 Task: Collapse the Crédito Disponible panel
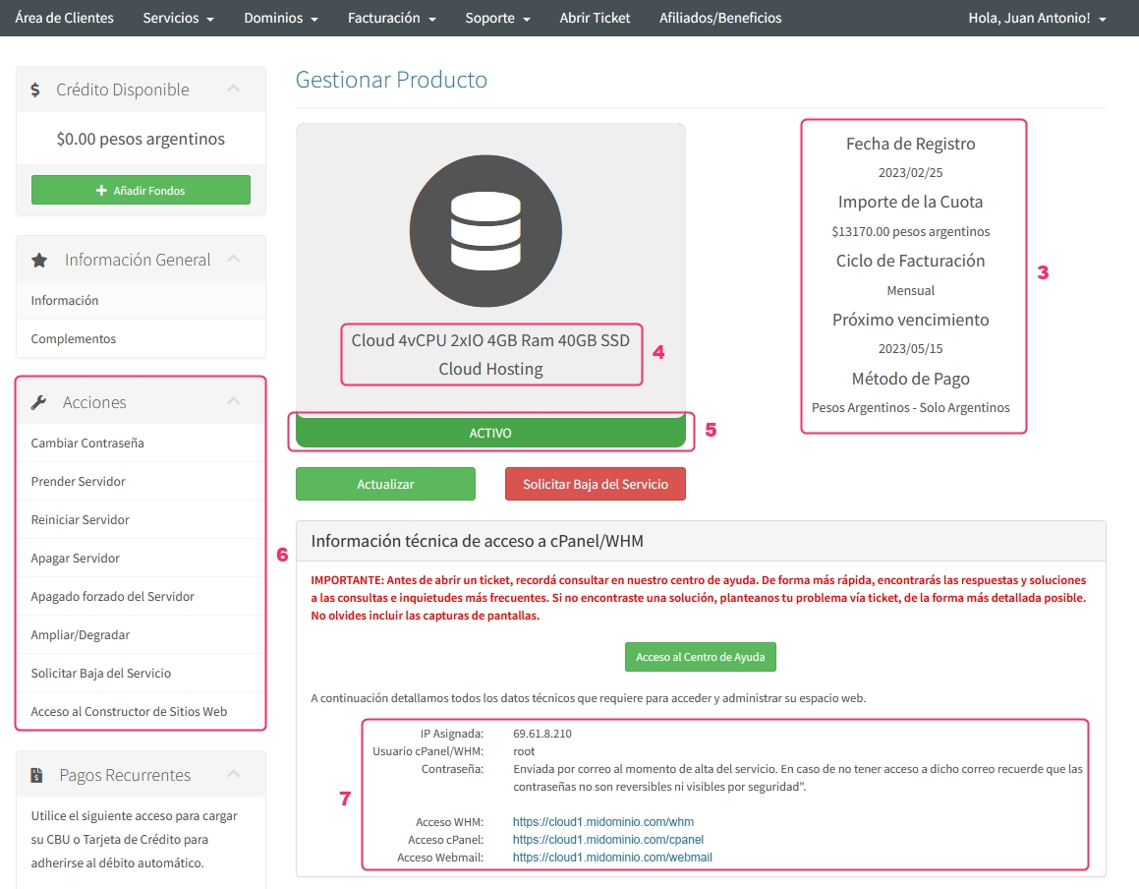click(233, 89)
